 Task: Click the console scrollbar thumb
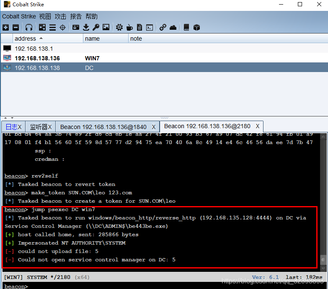323,260
